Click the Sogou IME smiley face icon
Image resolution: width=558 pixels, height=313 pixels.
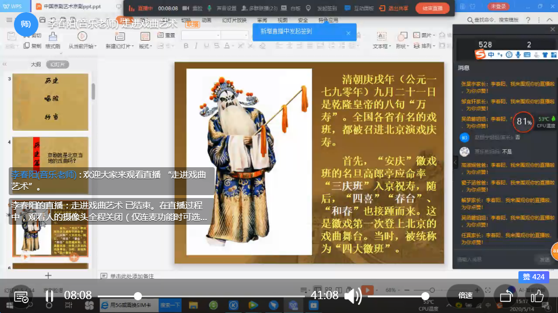coord(509,55)
